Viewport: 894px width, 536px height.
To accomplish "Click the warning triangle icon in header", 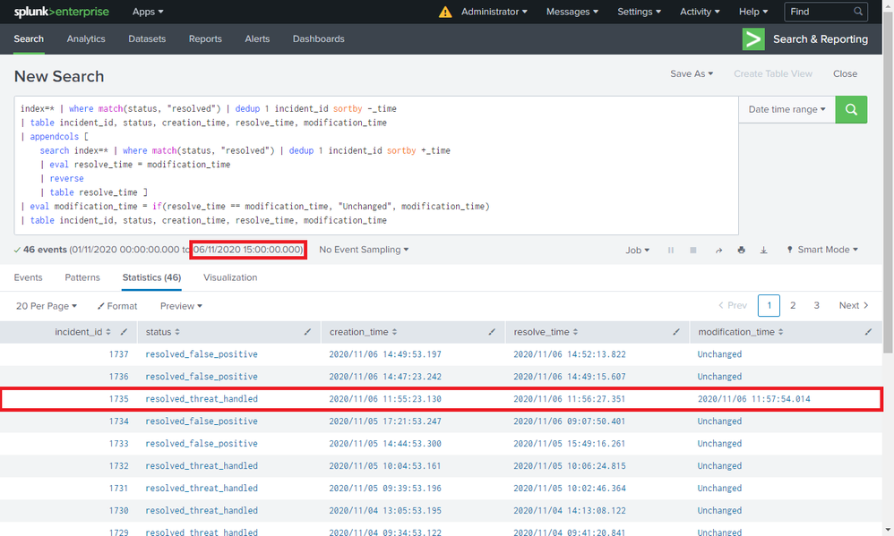I will 445,13.
